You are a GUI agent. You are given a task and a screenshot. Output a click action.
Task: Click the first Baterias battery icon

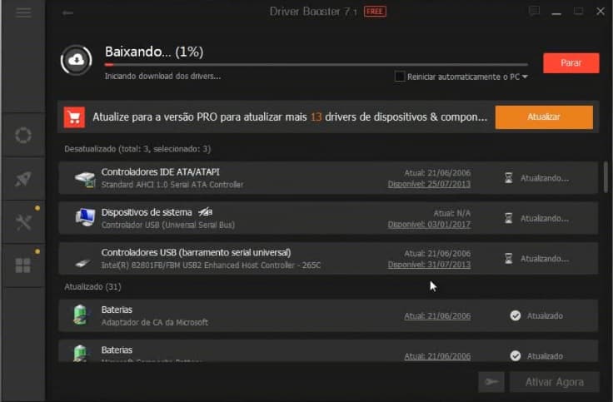coord(80,315)
